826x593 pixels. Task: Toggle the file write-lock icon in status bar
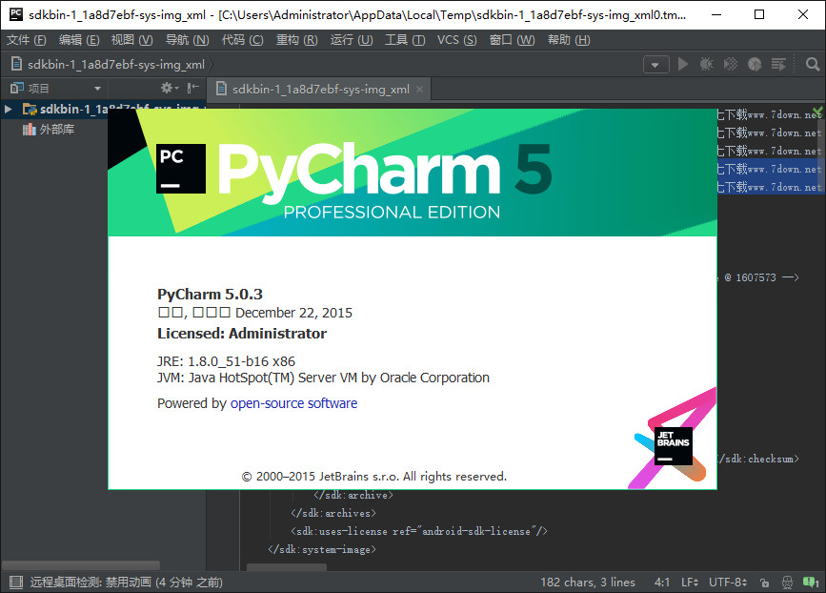click(x=763, y=583)
